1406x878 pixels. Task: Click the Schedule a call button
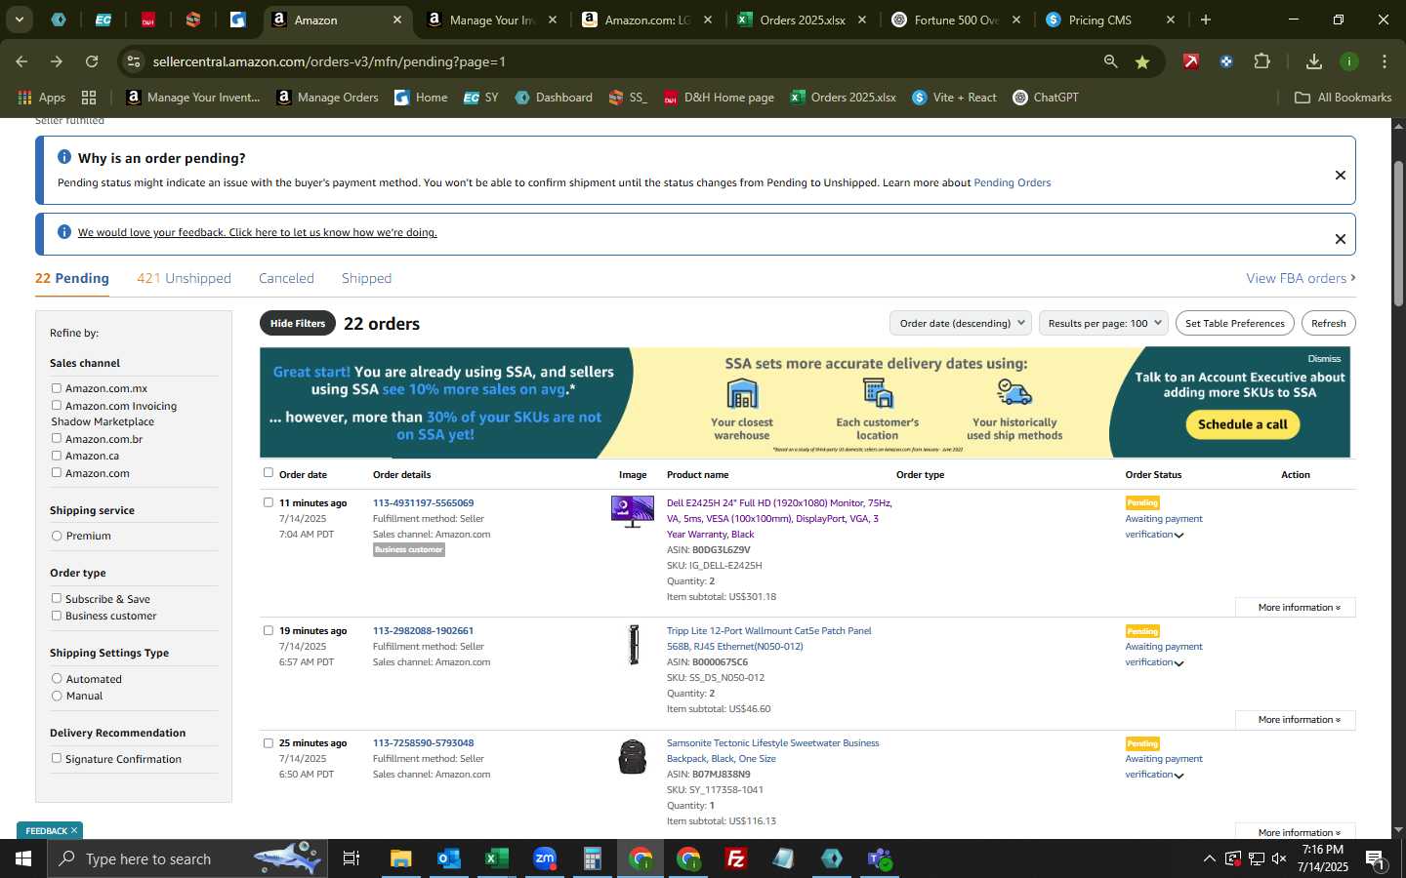click(x=1242, y=424)
